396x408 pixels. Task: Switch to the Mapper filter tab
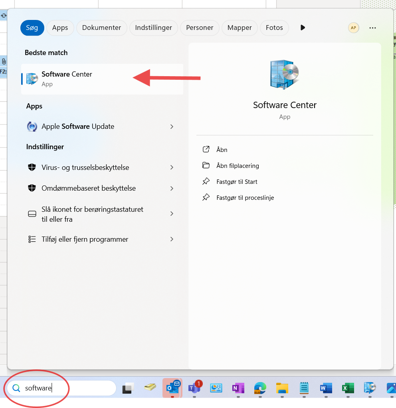[x=240, y=28]
